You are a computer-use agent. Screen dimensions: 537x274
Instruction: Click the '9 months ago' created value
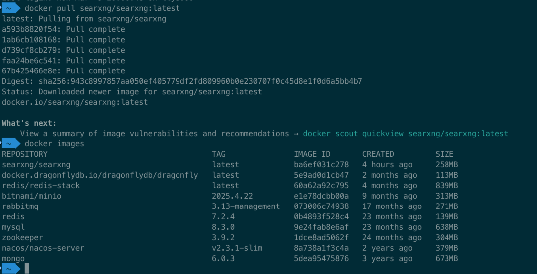click(390, 196)
